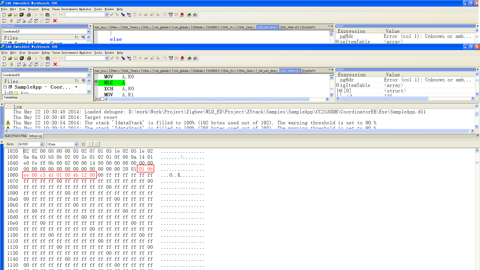Toggle breakpoint with the red circle icon
Image resolution: width=480 pixels, height=270 pixels.
coord(182,58)
